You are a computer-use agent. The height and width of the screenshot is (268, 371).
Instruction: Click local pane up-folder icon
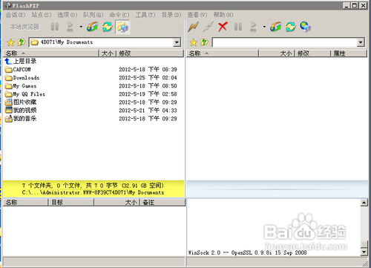click(x=22, y=42)
